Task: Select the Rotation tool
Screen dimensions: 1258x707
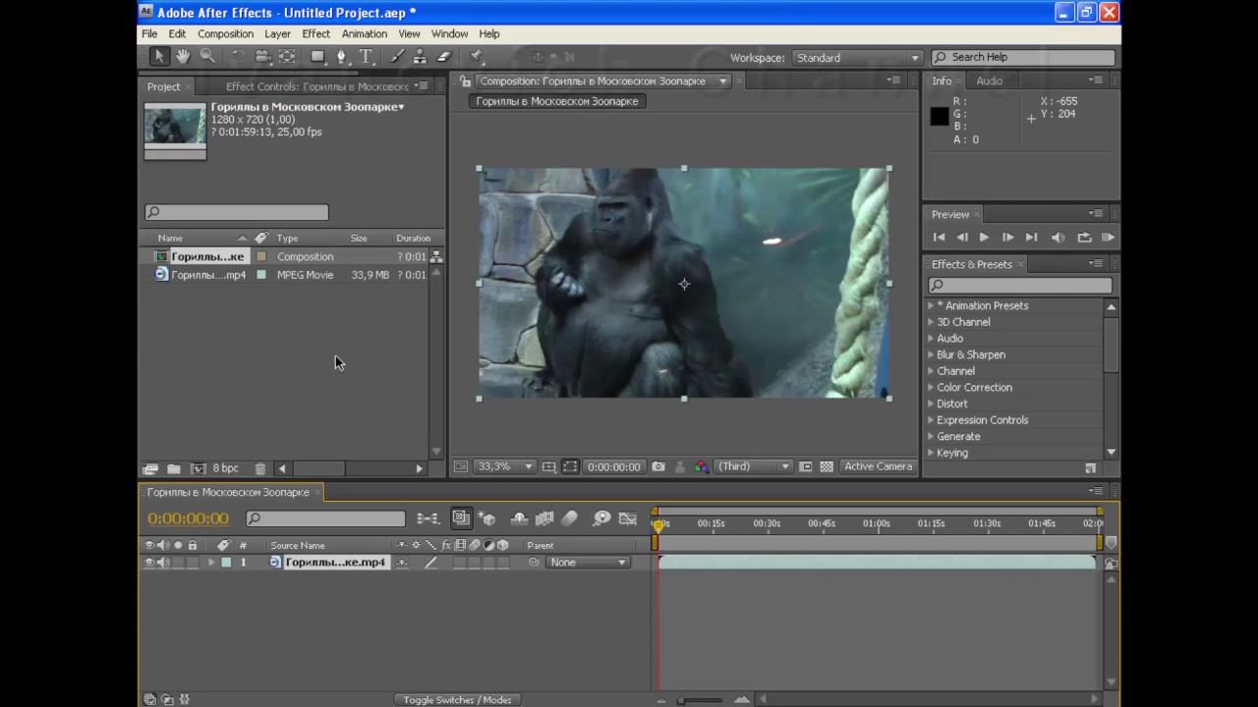Action: click(x=239, y=57)
